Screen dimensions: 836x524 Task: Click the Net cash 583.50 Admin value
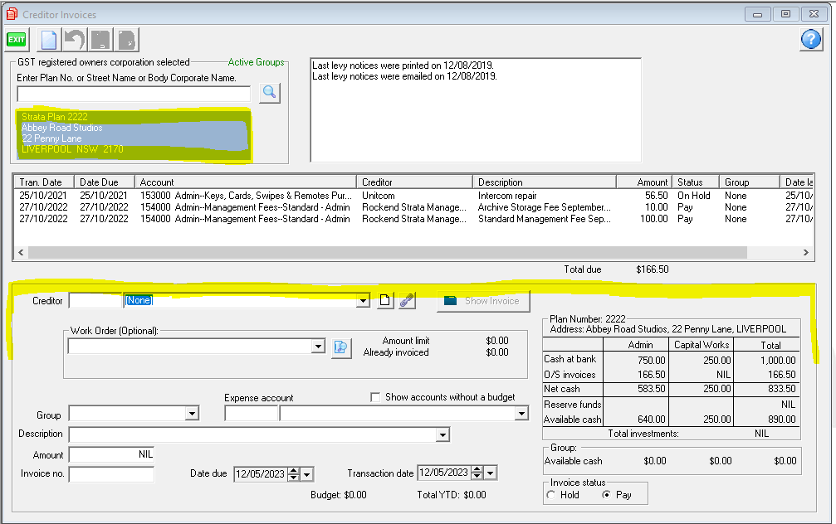[651, 389]
